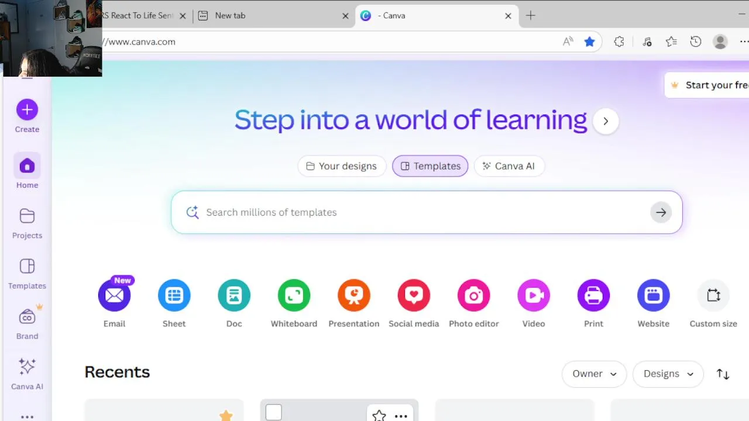
Task: Unstar the first recent design
Action: point(225,415)
